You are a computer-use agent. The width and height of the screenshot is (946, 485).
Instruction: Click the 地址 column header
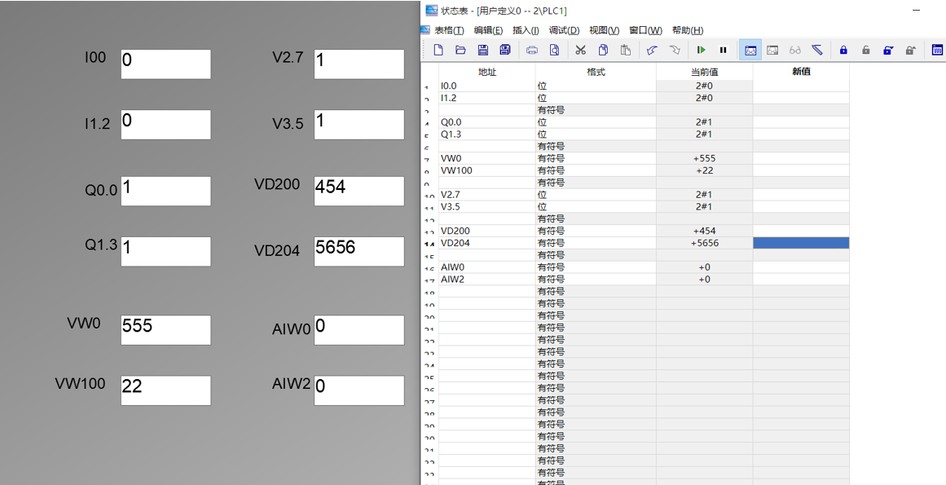(x=487, y=72)
